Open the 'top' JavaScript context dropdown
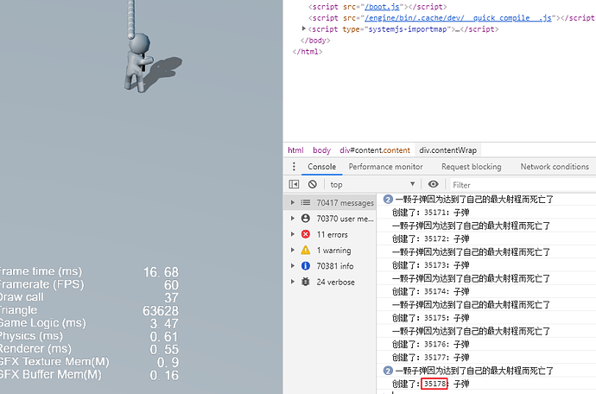 372,184
